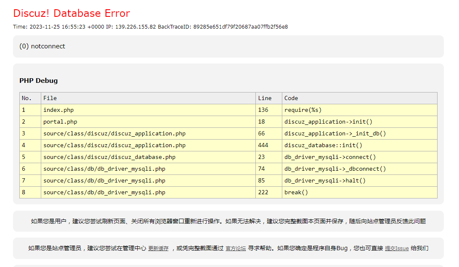The width and height of the screenshot is (459, 267).
Task: Click line number 444 cell
Action: click(263, 145)
